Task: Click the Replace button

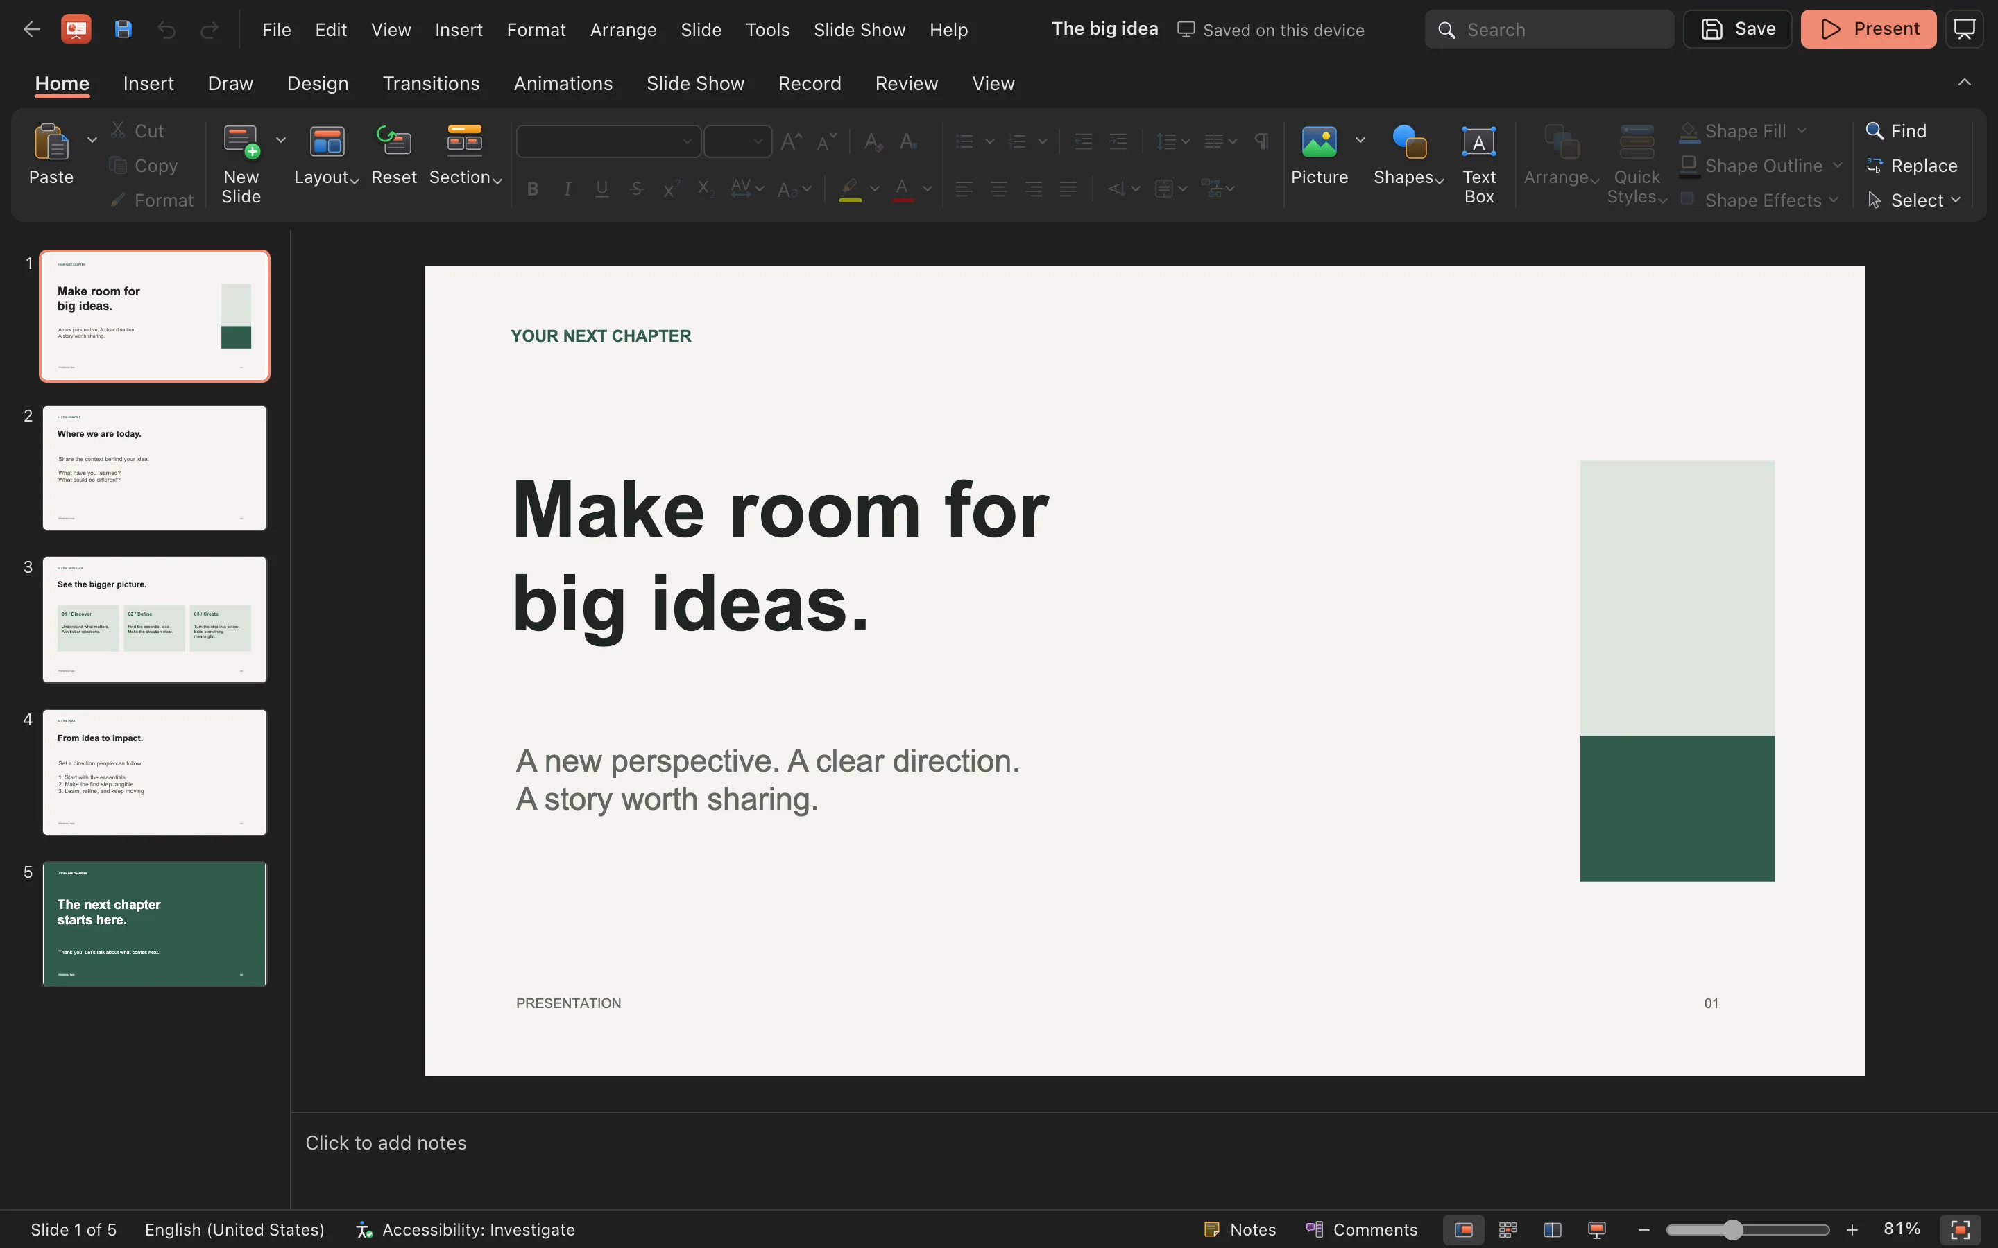Action: (1911, 166)
